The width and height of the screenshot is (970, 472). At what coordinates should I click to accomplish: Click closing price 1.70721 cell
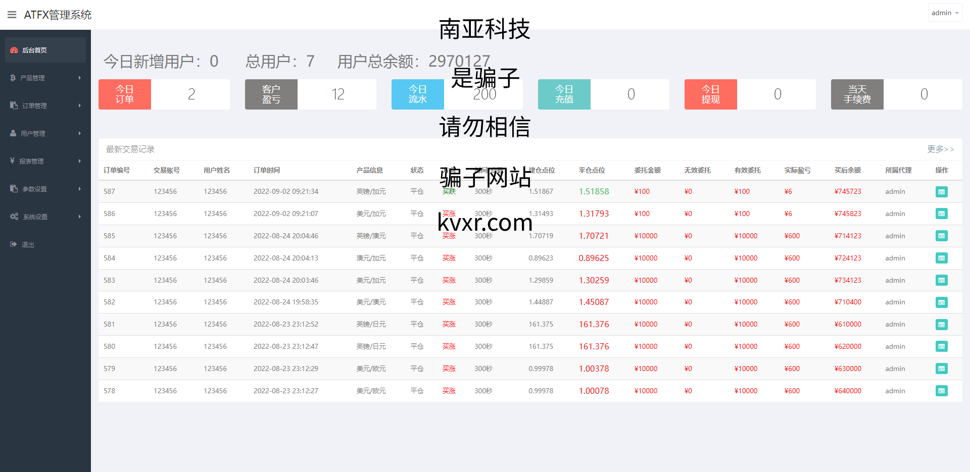tap(594, 236)
